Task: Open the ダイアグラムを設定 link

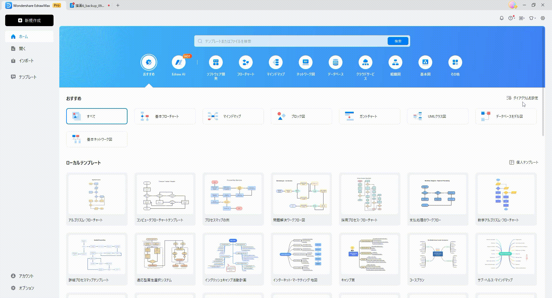Action: pyautogui.click(x=522, y=98)
